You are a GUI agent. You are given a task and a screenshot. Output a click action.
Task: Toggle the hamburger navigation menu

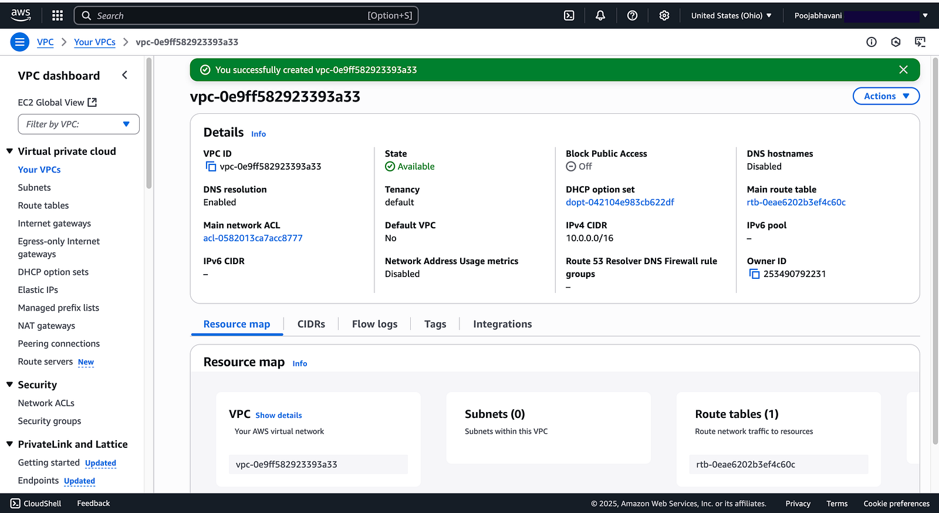tap(20, 42)
